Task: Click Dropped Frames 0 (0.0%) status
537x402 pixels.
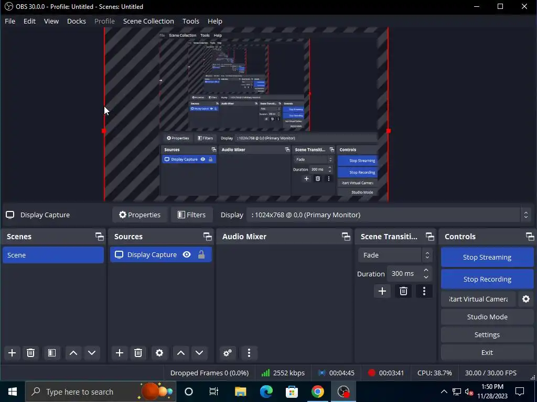Action: (210, 373)
